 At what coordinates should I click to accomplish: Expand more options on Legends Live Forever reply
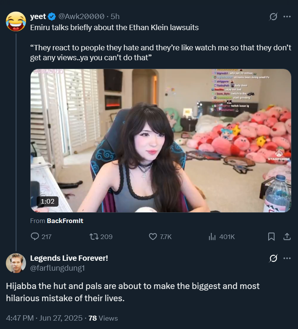click(287, 258)
